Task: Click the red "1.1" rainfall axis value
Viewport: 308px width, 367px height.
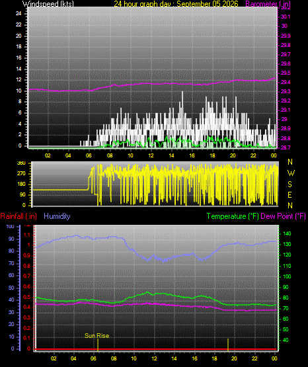Action: [x=27, y=235]
